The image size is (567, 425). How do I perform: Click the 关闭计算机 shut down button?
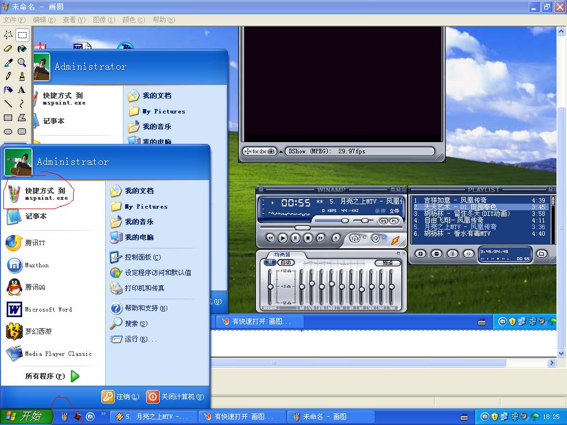click(x=176, y=397)
